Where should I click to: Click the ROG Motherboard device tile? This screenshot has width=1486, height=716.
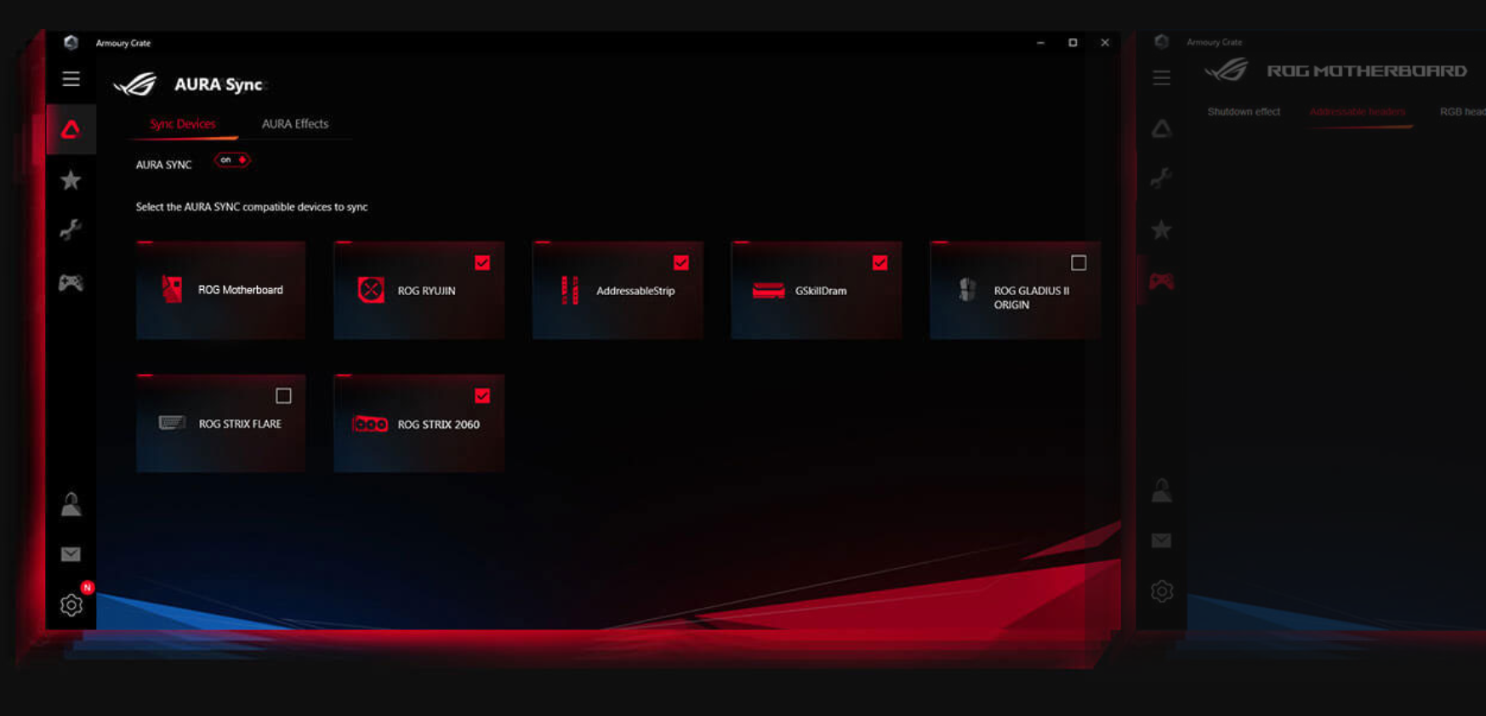(x=220, y=290)
